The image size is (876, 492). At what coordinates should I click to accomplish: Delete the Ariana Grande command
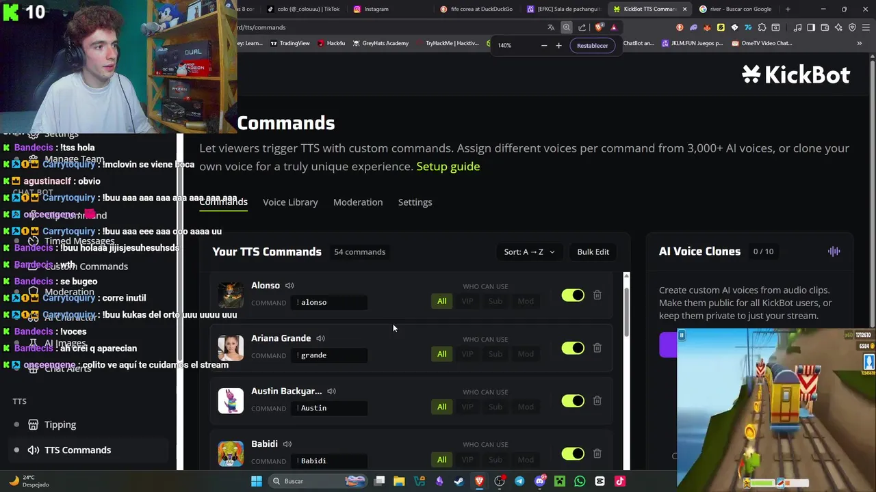tap(597, 348)
